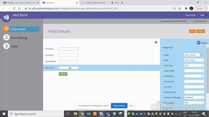The height and width of the screenshot is (117, 209).
Task: Open the Windows Start menu
Action: tap(4, 114)
